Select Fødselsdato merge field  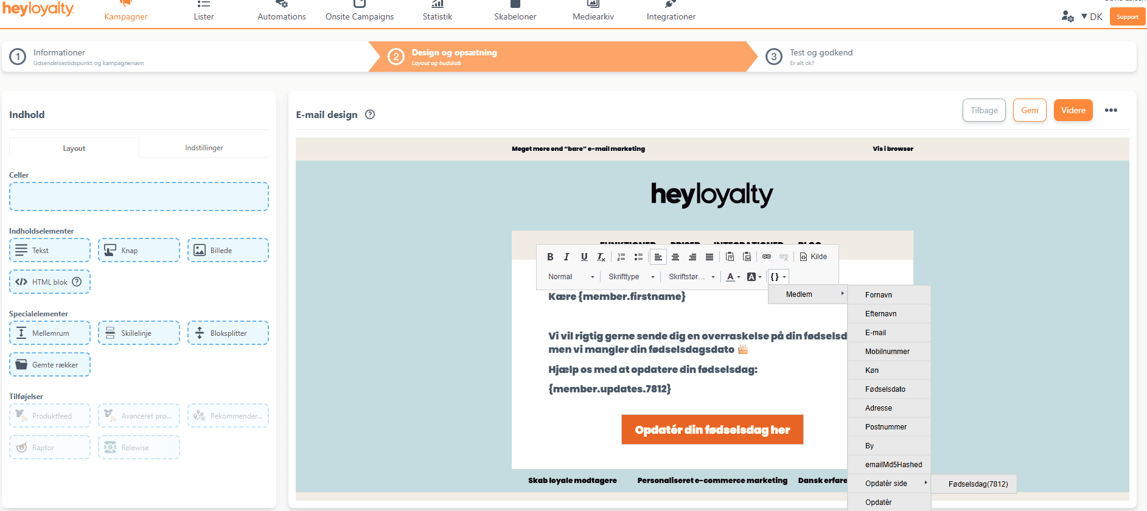(x=889, y=389)
